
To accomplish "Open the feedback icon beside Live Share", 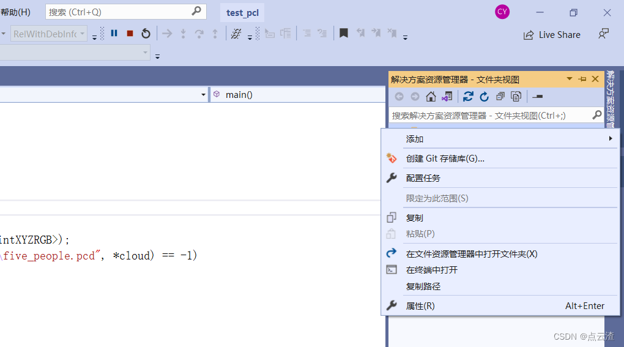I will 604,34.
